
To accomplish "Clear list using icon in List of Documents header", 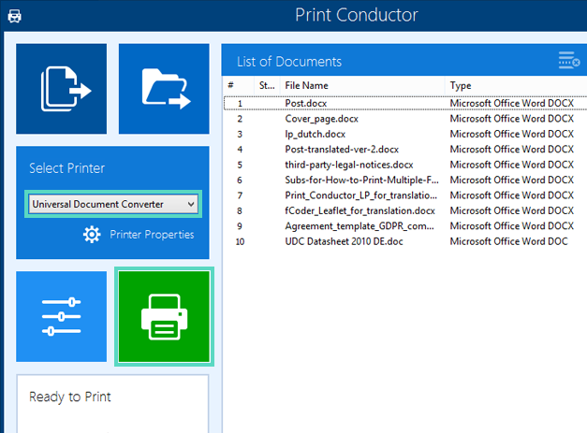I will (569, 60).
